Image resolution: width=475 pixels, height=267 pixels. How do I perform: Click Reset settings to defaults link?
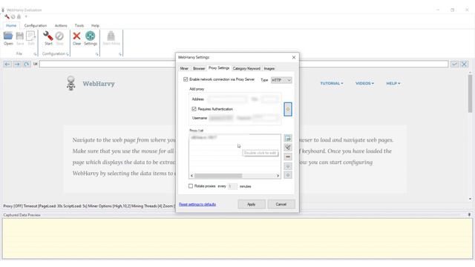(197, 205)
